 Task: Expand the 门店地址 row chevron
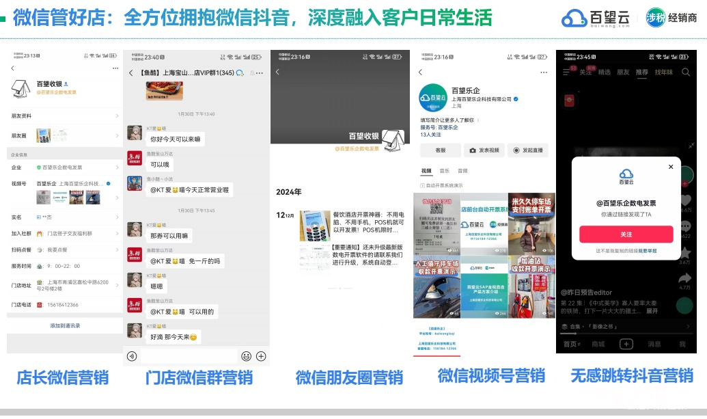(x=117, y=284)
